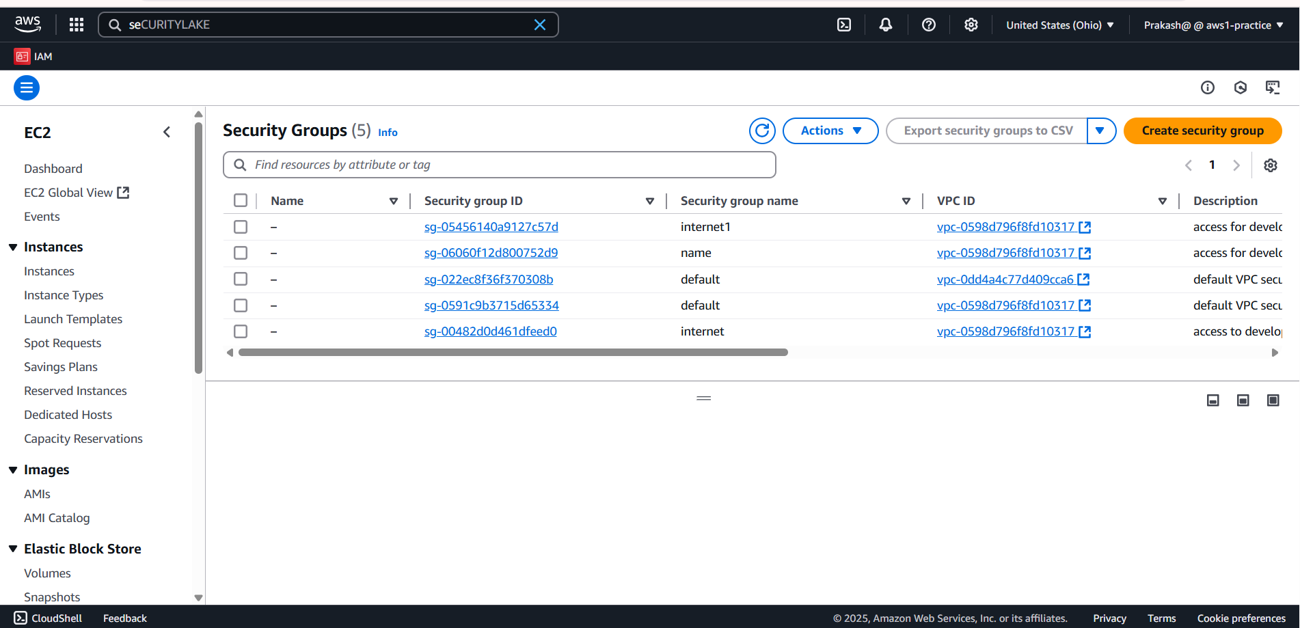The height and width of the screenshot is (628, 1300).
Task: Collapse the EC2 sidebar with the arrow
Action: pos(167,132)
